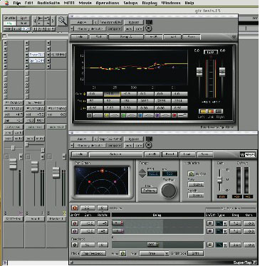Toggle the EQ on/off for the second tap row
Image resolution: width=260 pixels, height=266 pixels.
point(210,231)
